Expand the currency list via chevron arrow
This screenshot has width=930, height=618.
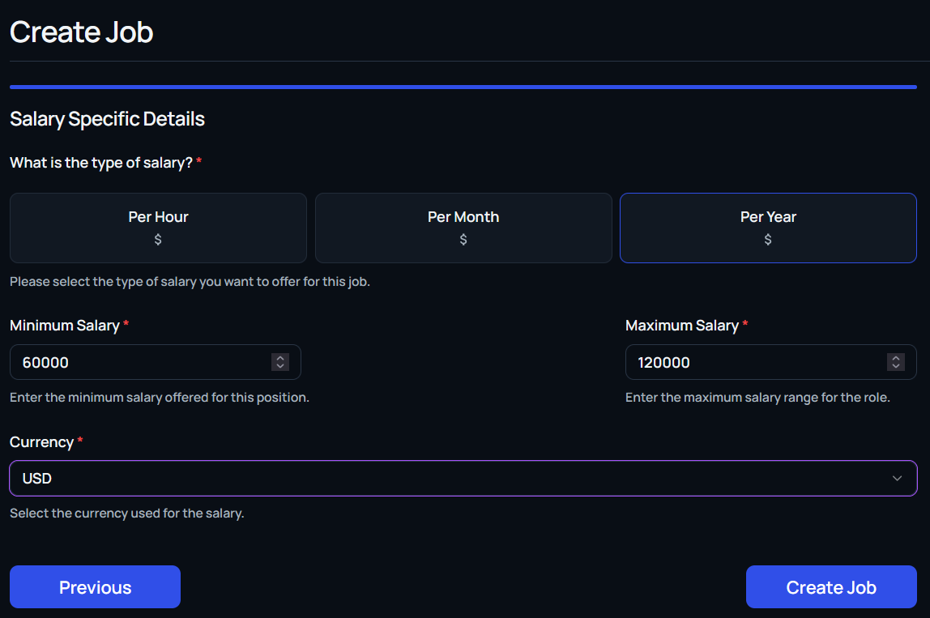897,479
